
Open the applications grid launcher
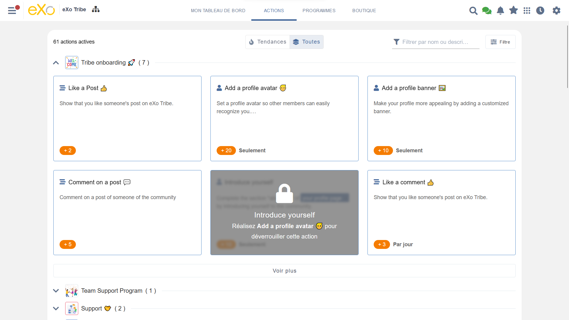[527, 11]
